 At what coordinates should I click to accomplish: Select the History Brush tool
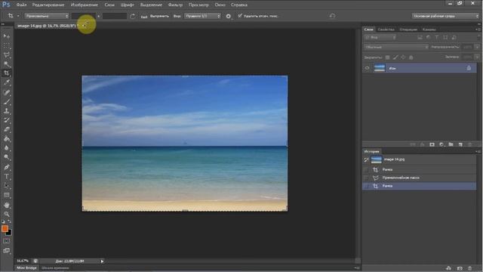click(x=7, y=120)
